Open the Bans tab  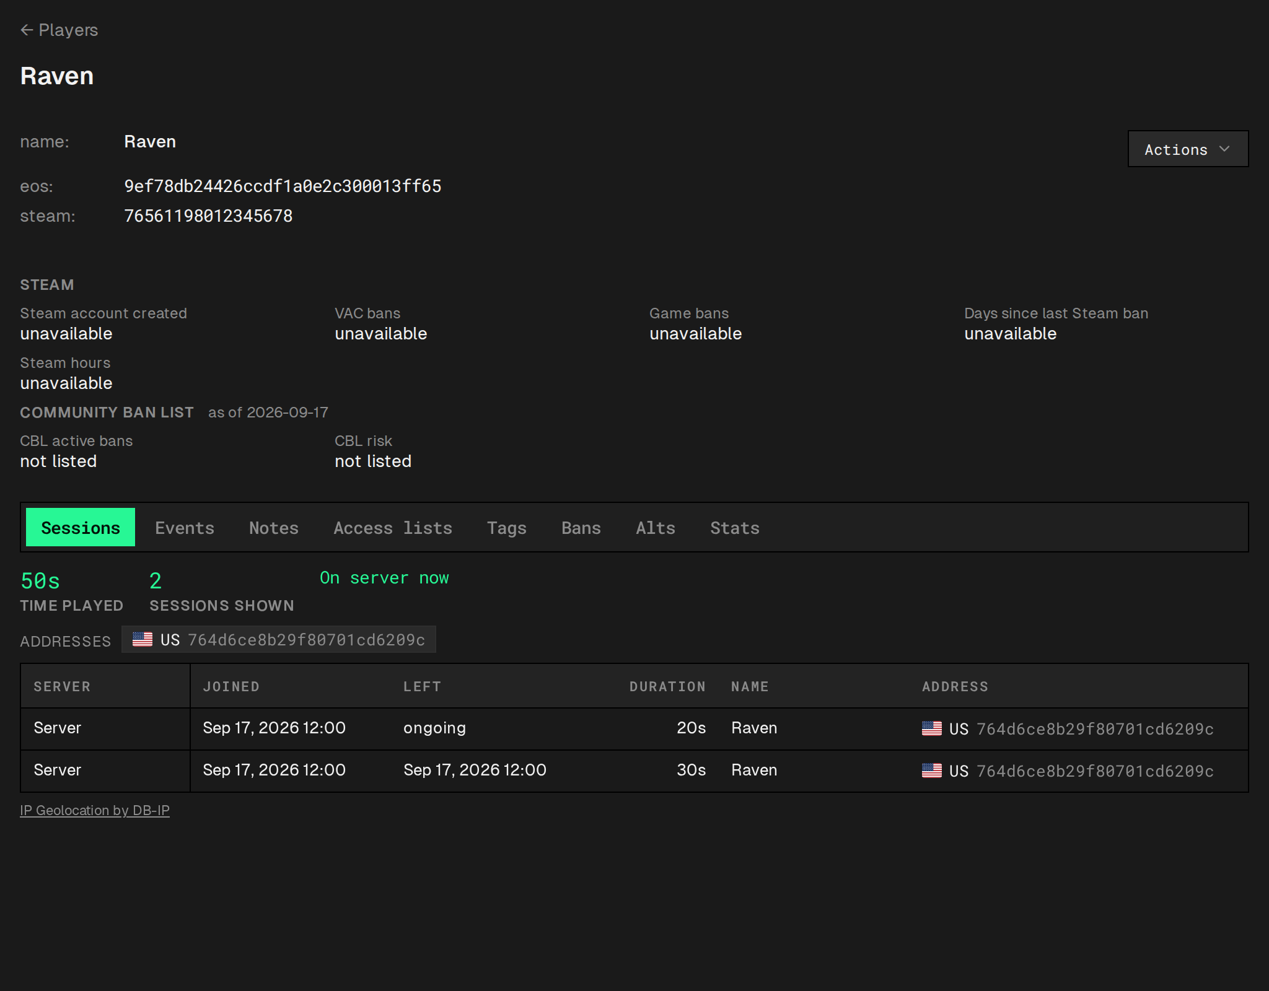[581, 528]
